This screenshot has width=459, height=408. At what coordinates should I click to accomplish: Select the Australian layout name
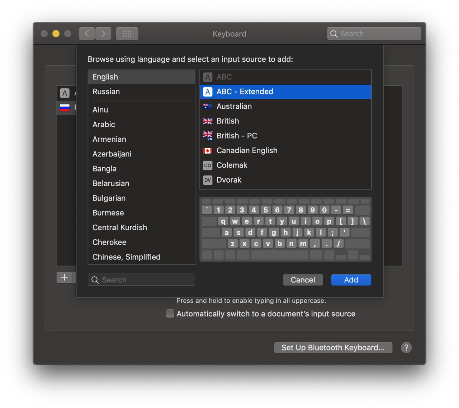234,107
